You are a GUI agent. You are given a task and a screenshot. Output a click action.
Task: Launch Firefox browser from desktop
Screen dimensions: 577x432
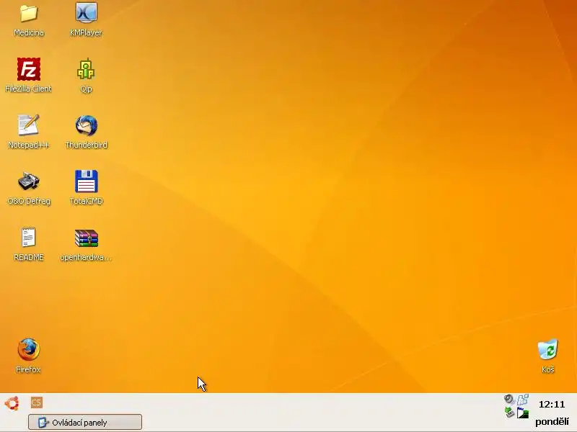[28, 349]
